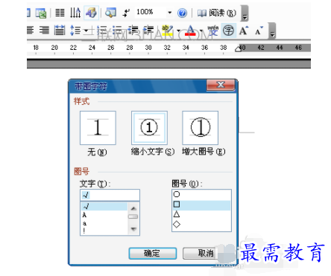
Task: Click the text list scrollbar thumb
Action: (133, 216)
